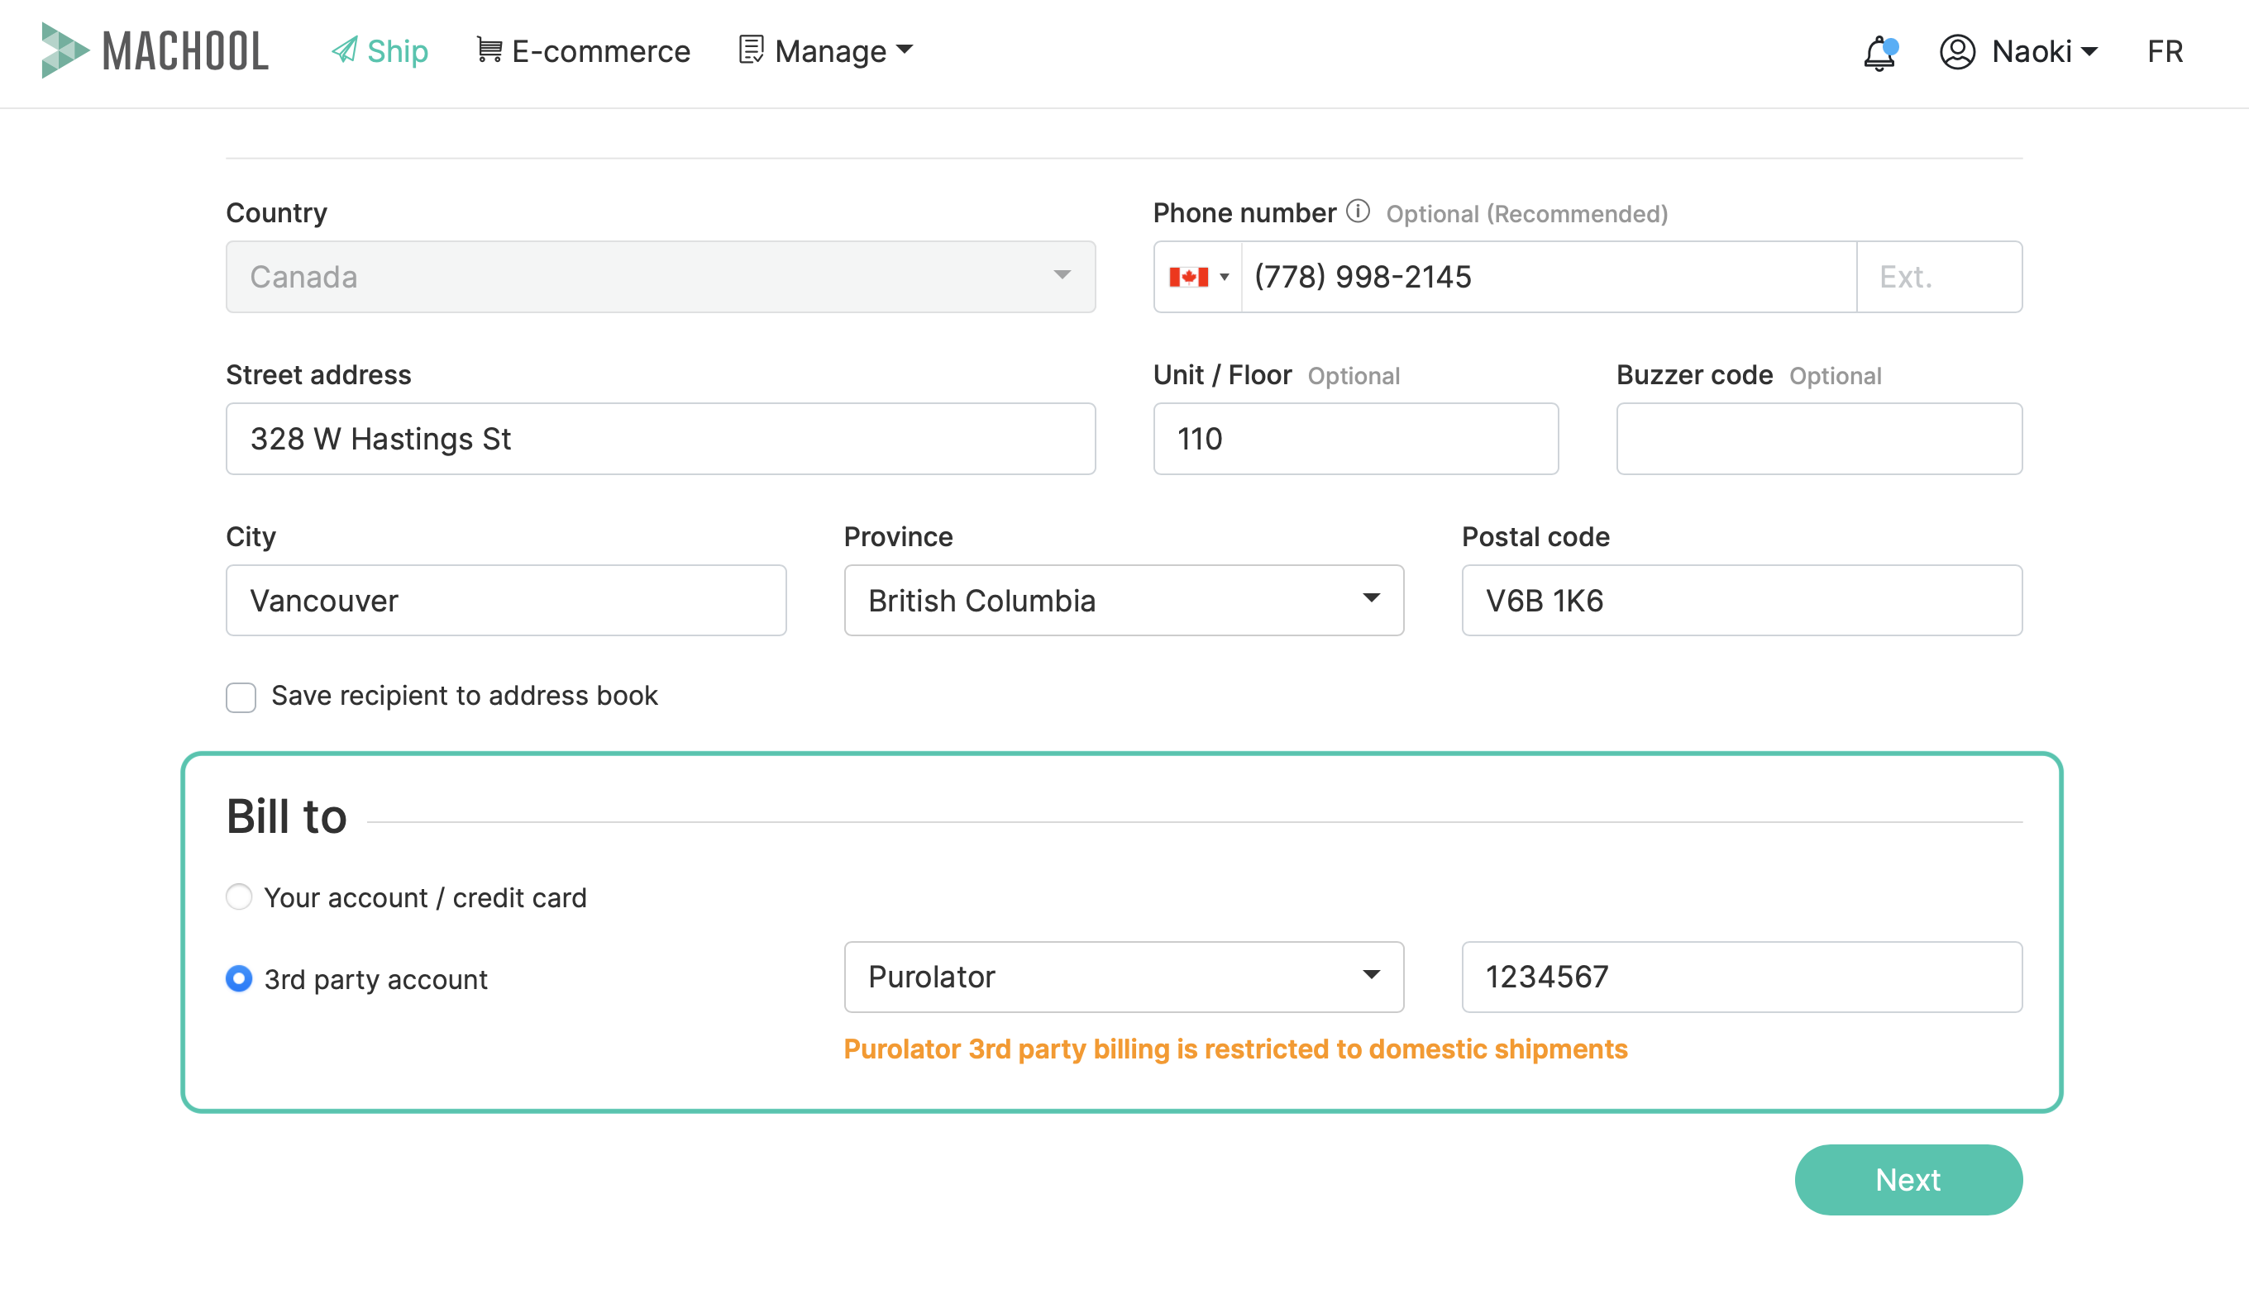Screen dimensions: 2249x1289
Task: Click the phone number info icon
Action: [x=1358, y=212]
